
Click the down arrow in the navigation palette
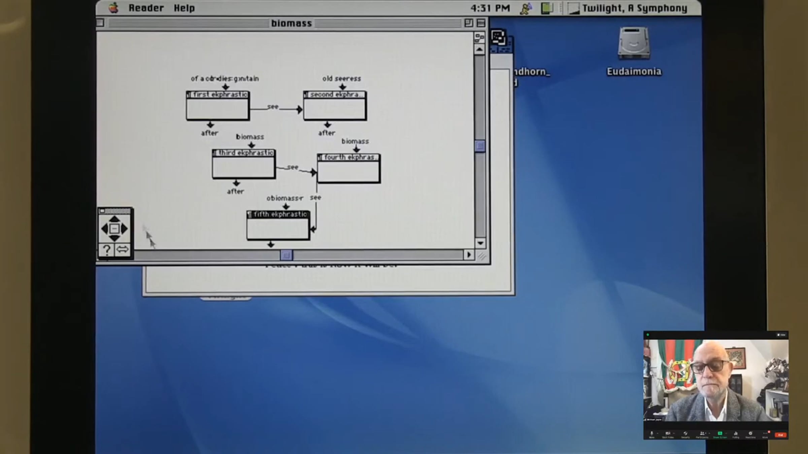tap(114, 238)
